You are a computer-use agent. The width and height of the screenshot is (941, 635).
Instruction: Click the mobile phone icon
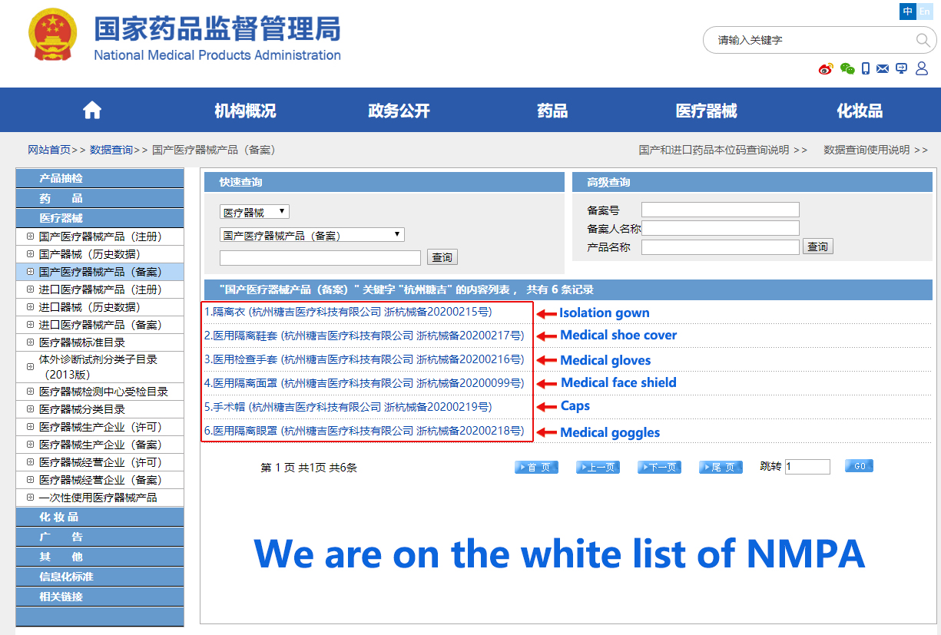866,68
